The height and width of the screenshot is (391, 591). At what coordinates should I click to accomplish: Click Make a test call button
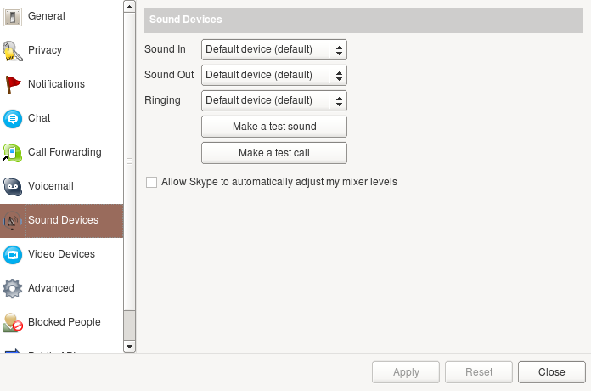click(x=274, y=153)
